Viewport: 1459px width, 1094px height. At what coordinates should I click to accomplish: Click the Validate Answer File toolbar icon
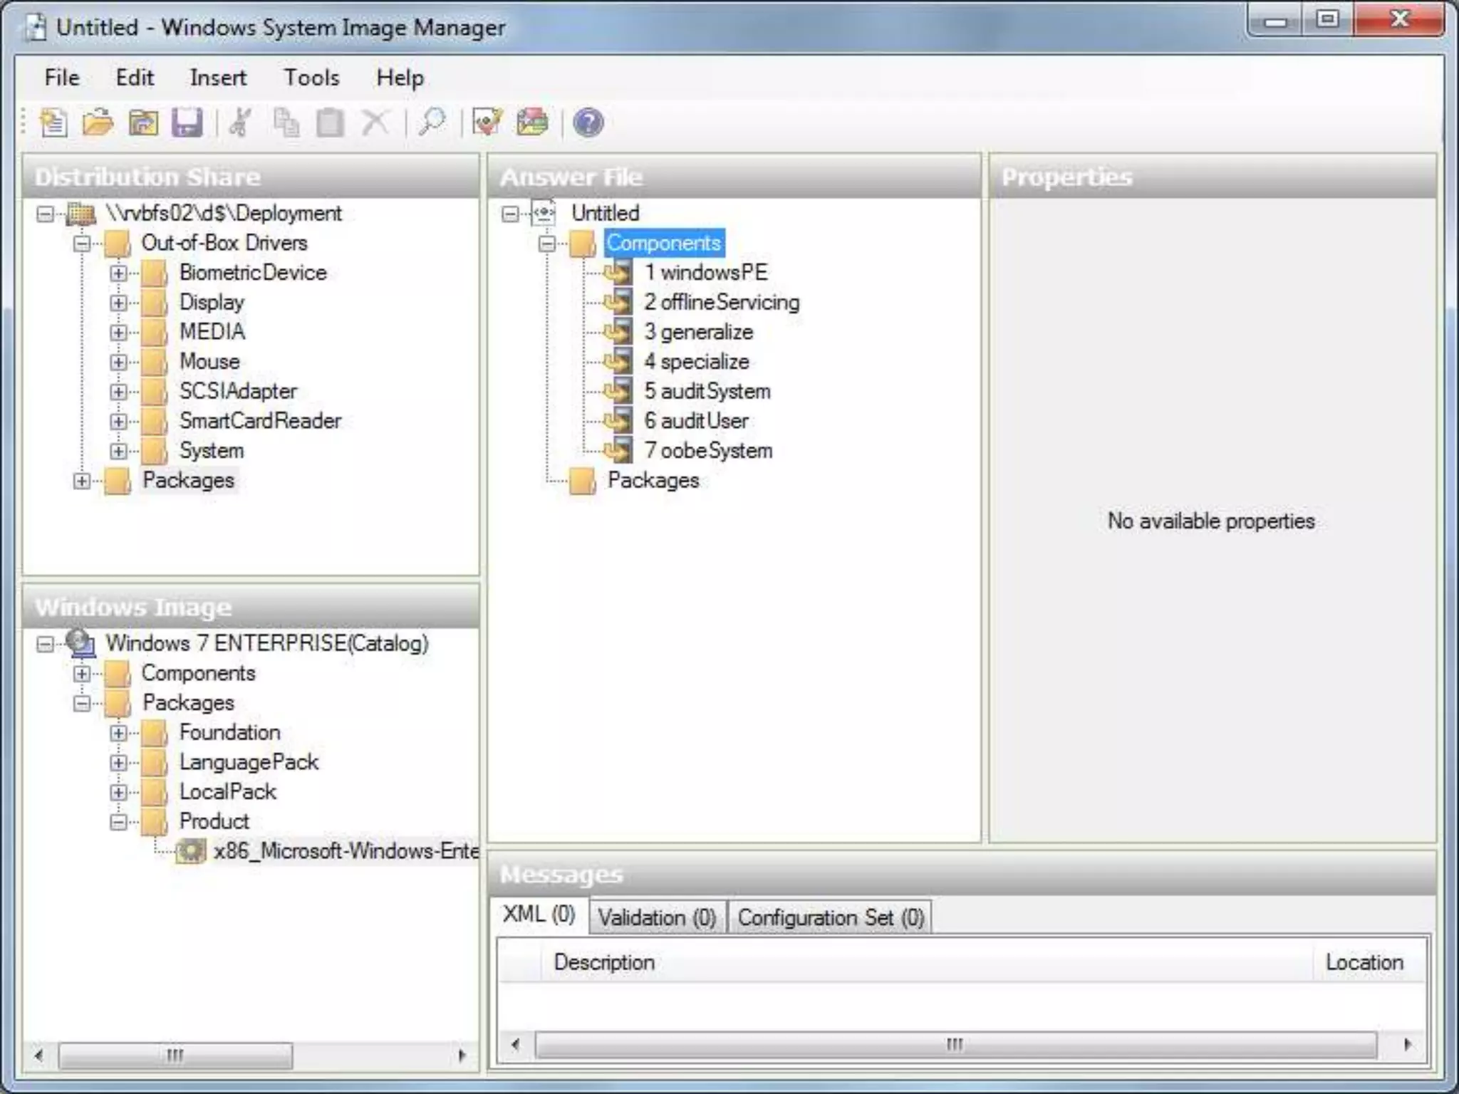click(x=487, y=123)
